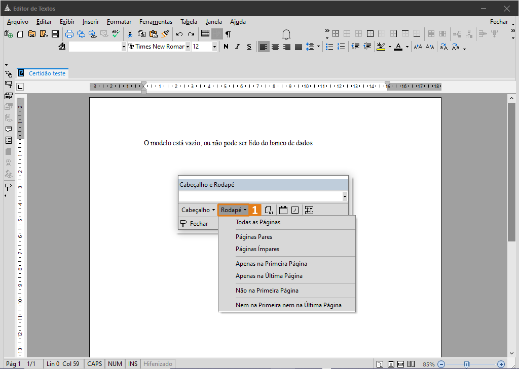The height and width of the screenshot is (369, 519).
Task: Open the font size 12 dropdown
Action: (214, 47)
